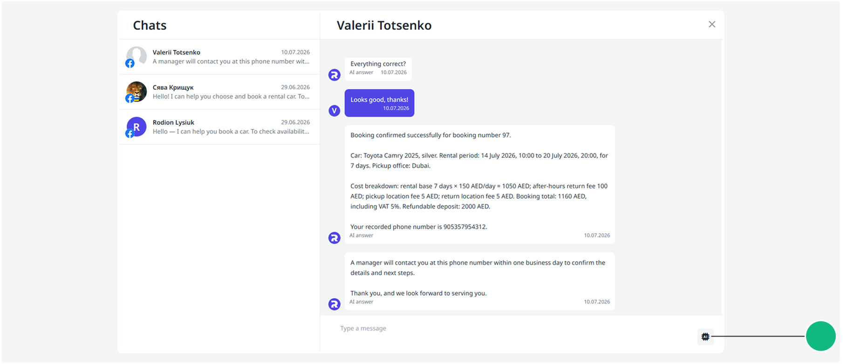Click the booking number 97 confirmation message

pos(479,184)
